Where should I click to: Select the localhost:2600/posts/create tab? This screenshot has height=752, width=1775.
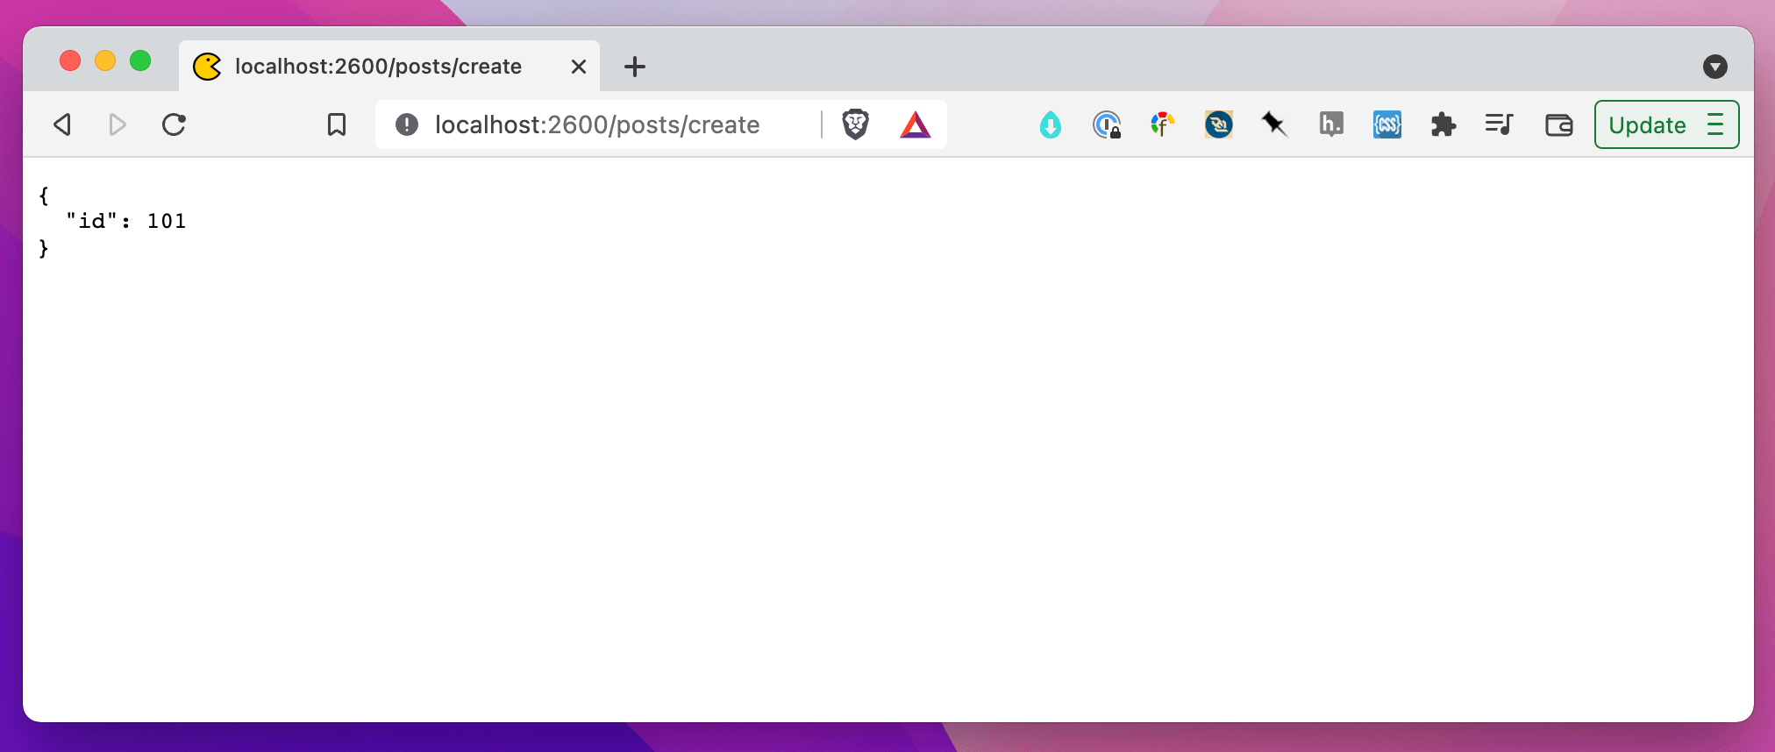pyautogui.click(x=389, y=66)
